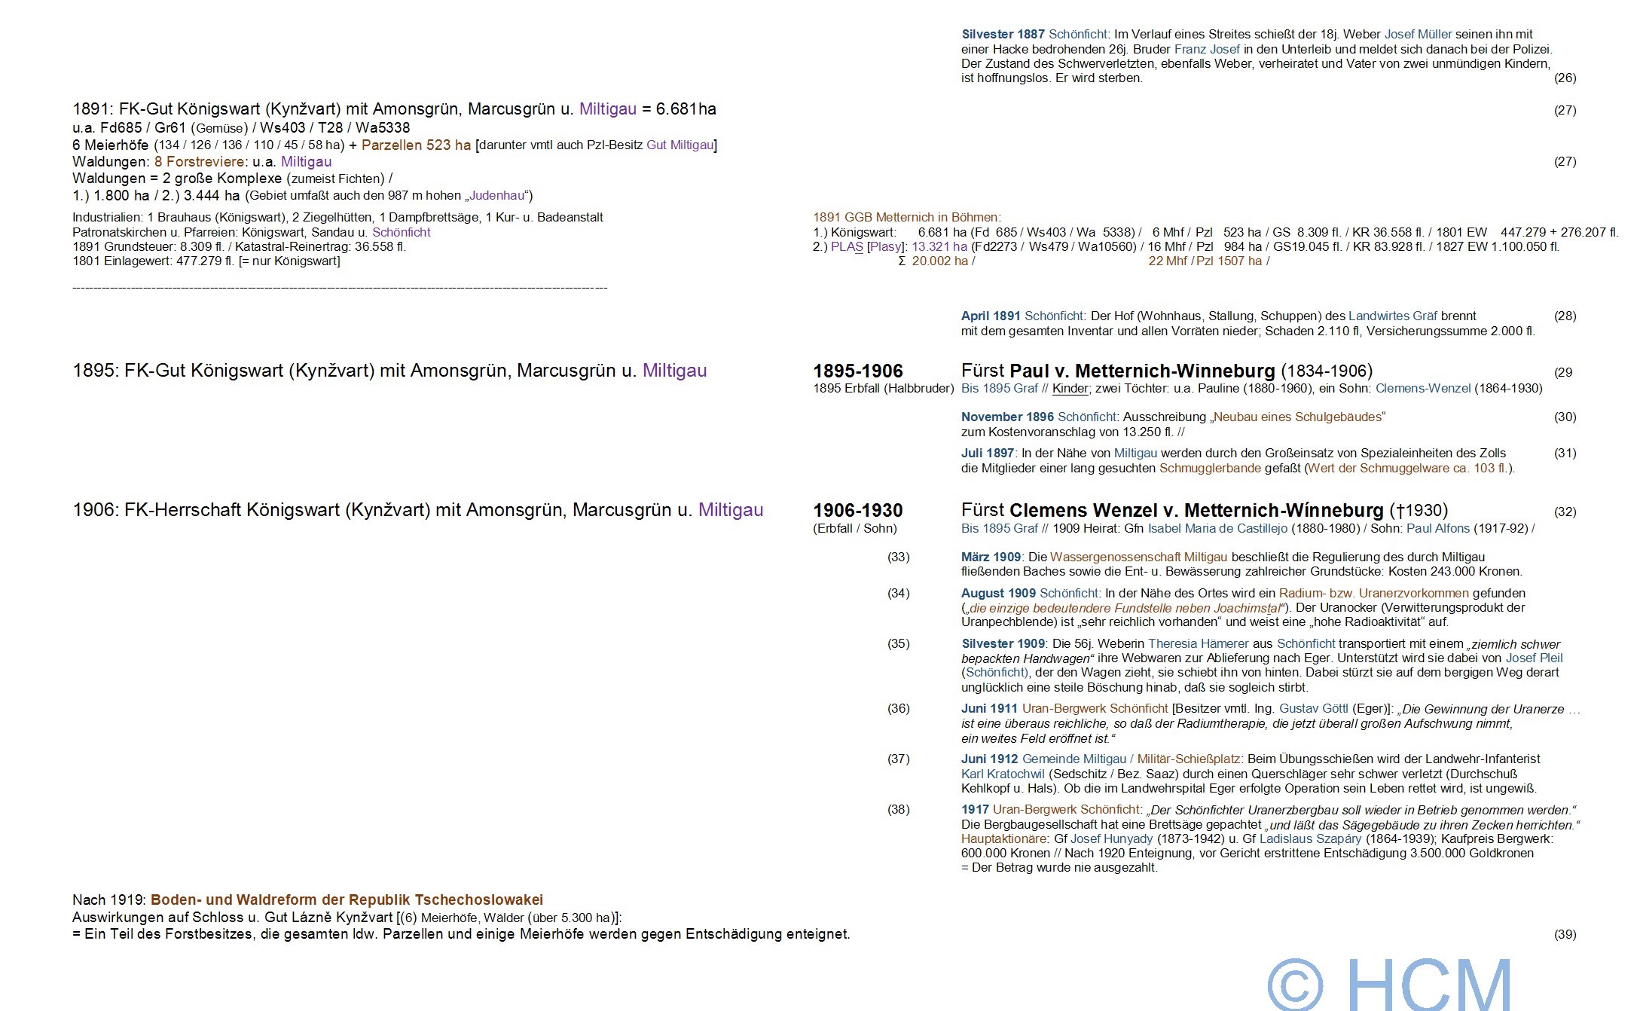The width and height of the screenshot is (1640, 1011).
Task: Click Neubau eines Schulgebäudes colored text
Action: tap(1297, 417)
